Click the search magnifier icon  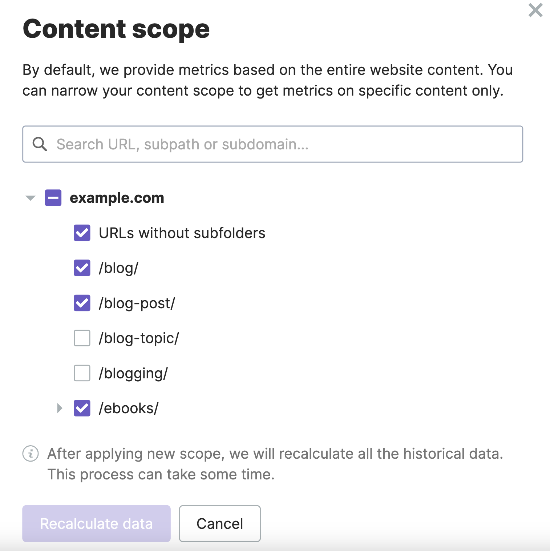(40, 144)
